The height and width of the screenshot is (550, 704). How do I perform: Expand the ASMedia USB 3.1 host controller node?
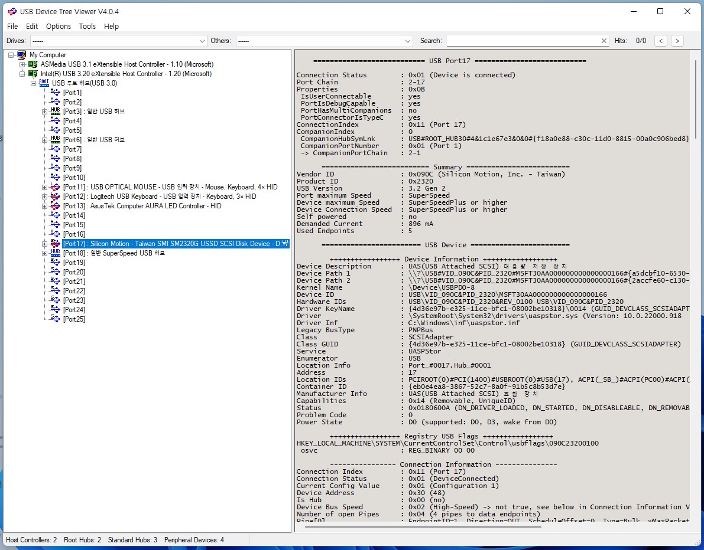[22, 64]
